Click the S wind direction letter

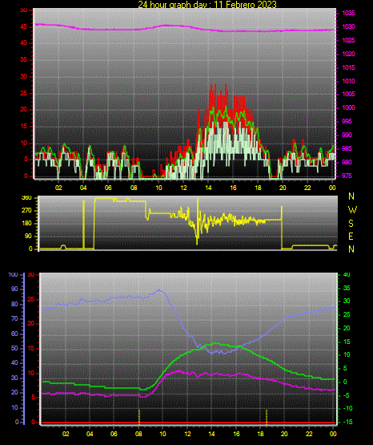tap(351, 224)
